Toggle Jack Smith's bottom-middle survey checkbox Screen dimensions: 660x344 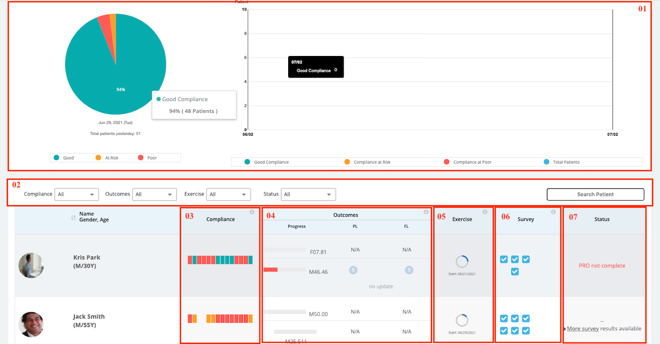(515, 330)
